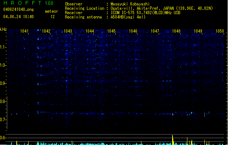Screen dimensions: 228x145
Task: Click the 1048 time axis label
Action: click(176, 31)
